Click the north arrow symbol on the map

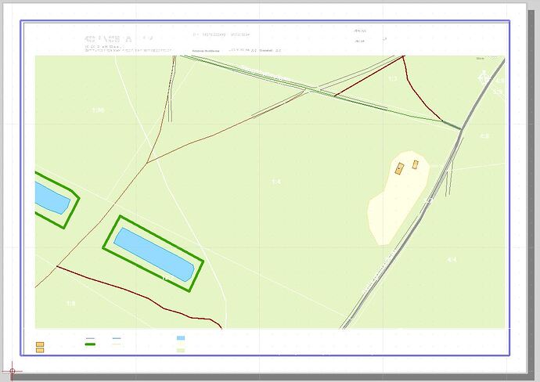click(x=484, y=77)
